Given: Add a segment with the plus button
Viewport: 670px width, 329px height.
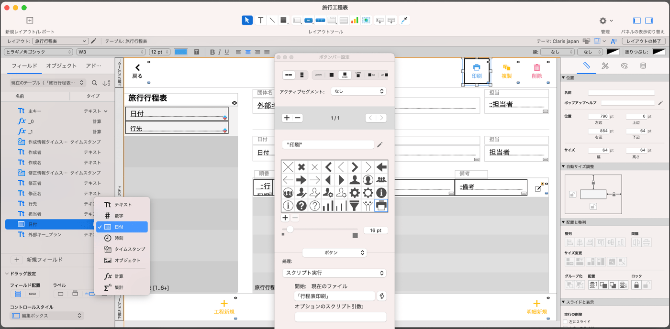Looking at the screenshot, I should point(287,118).
